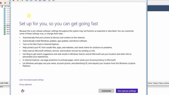
Task: Click the Recent Tasks panel label
Action: [x=4, y=83]
